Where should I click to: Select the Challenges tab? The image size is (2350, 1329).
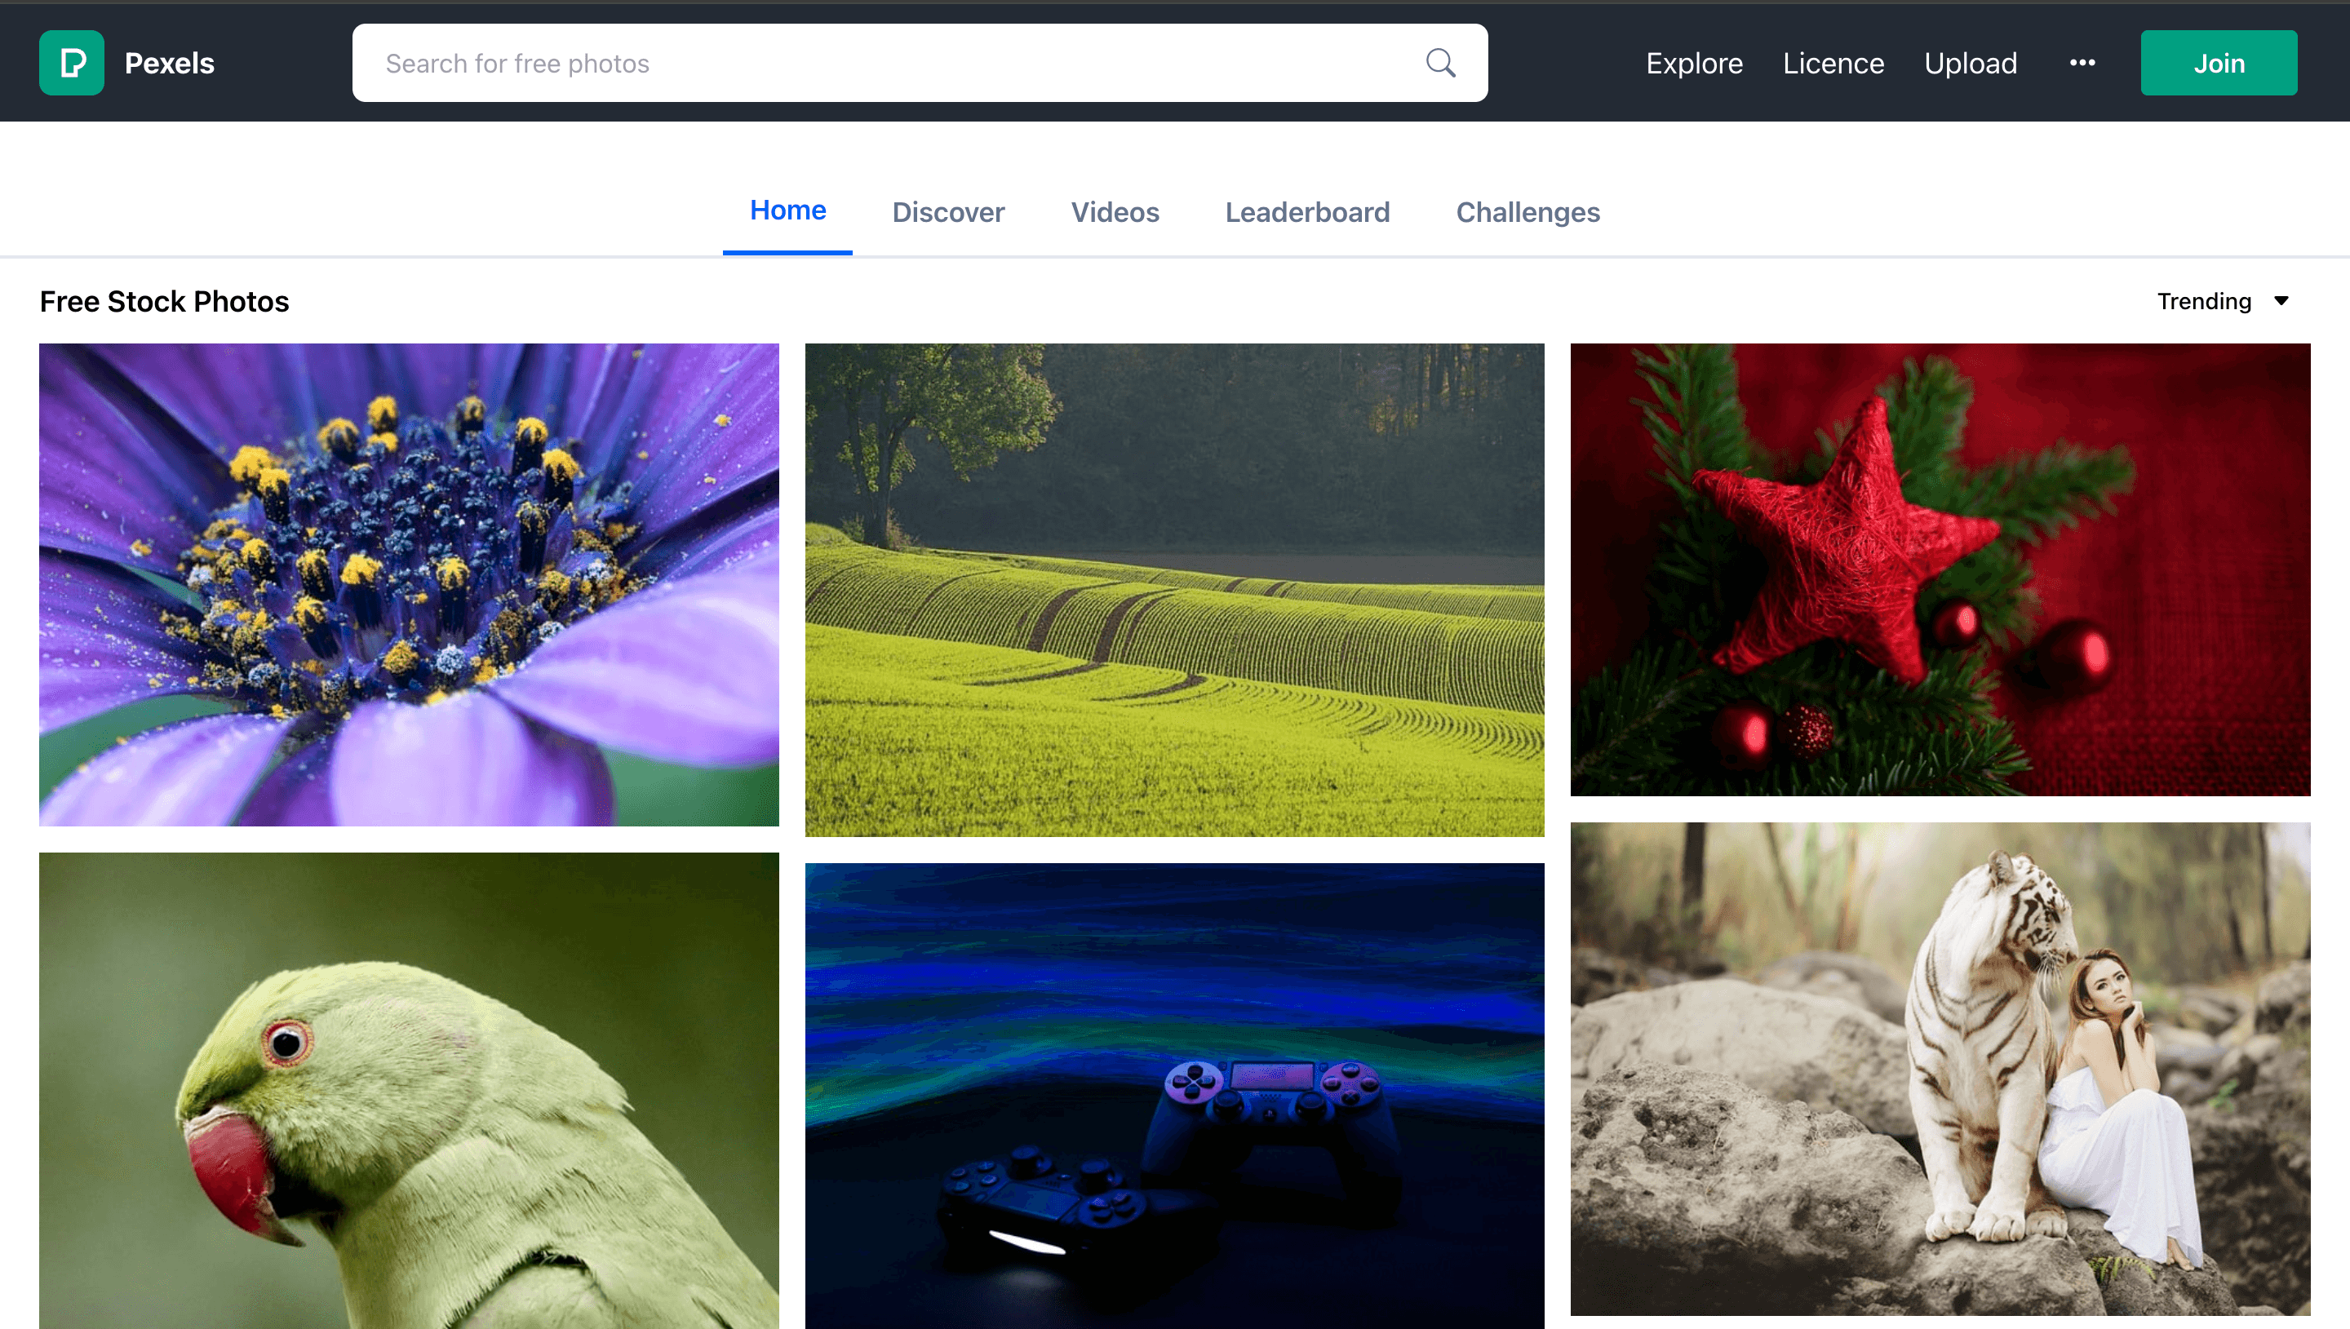(x=1527, y=212)
